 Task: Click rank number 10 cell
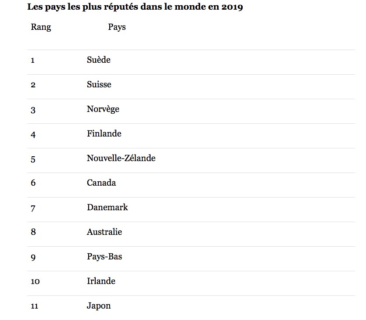(35, 281)
